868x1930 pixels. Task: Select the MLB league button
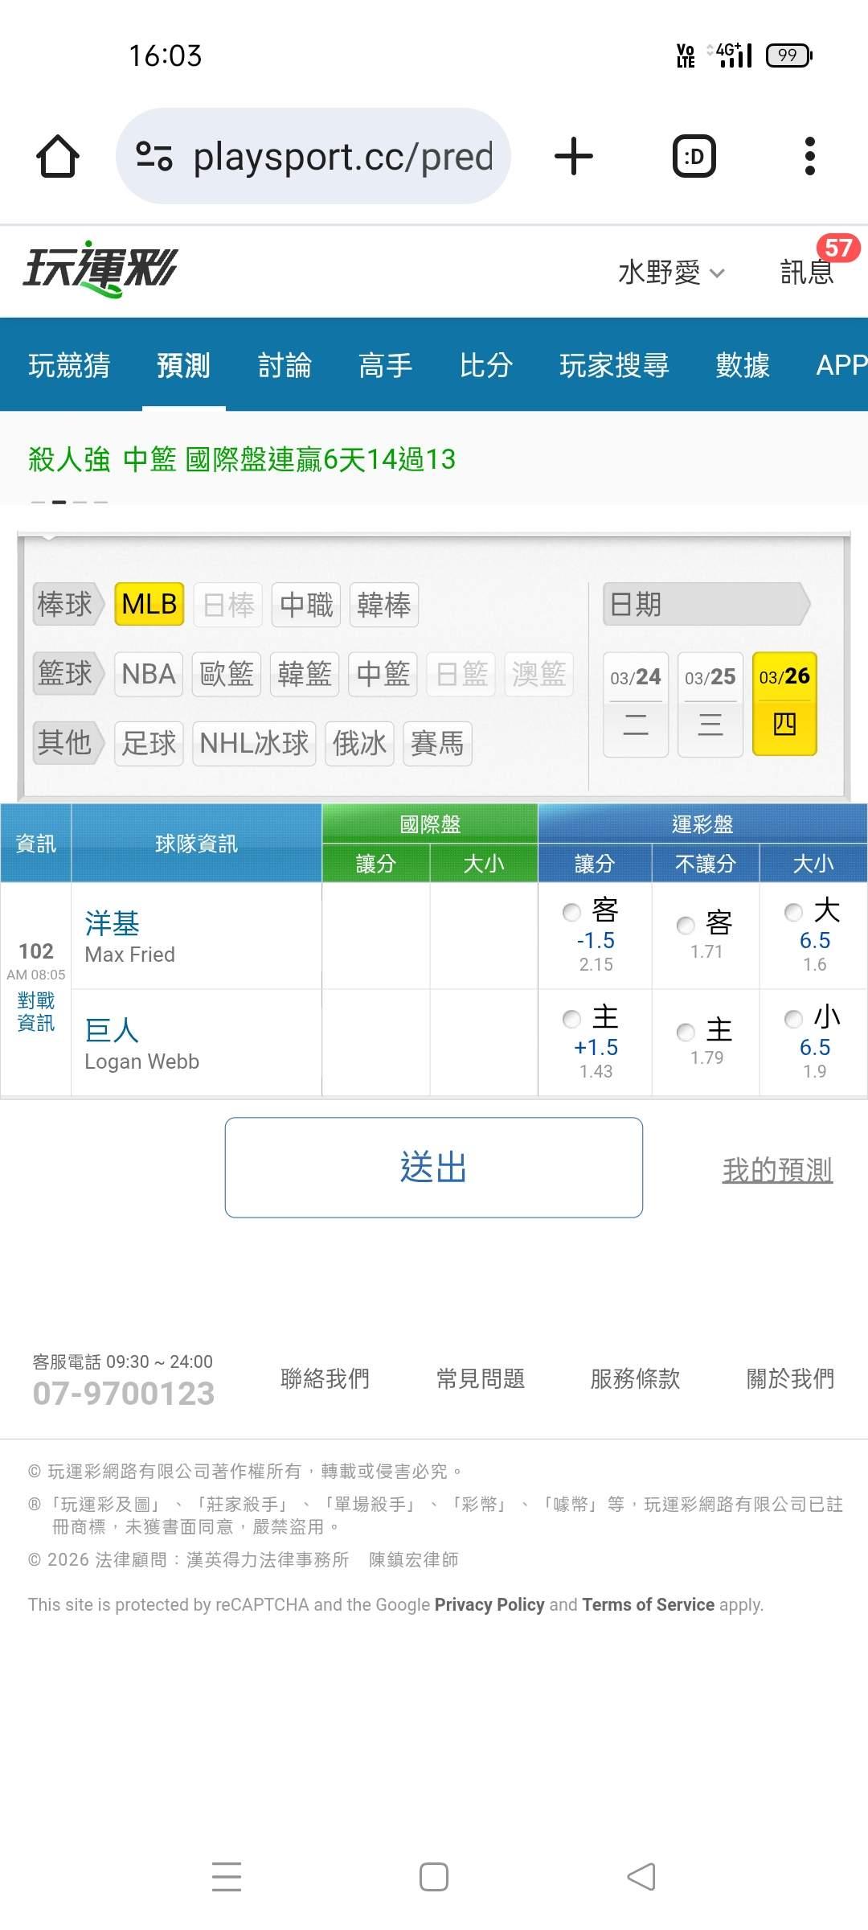point(149,604)
